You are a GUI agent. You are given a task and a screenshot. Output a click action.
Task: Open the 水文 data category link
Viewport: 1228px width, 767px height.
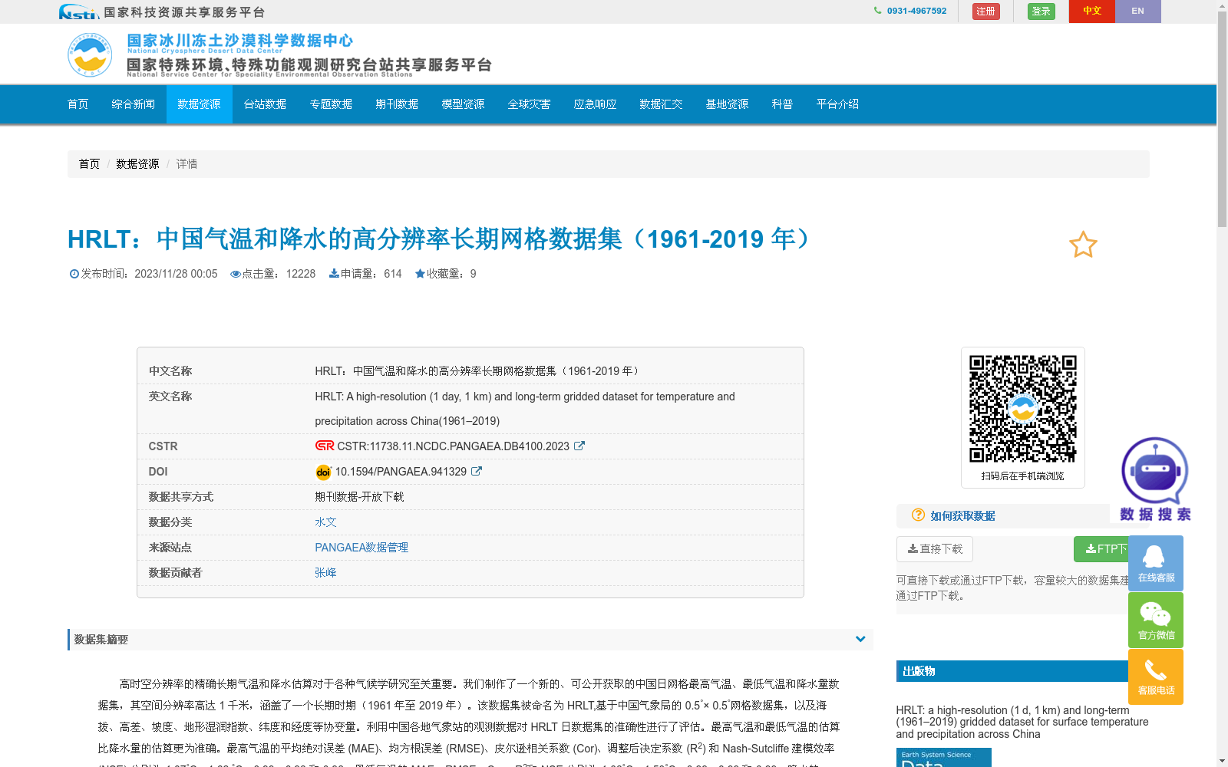tap(325, 522)
